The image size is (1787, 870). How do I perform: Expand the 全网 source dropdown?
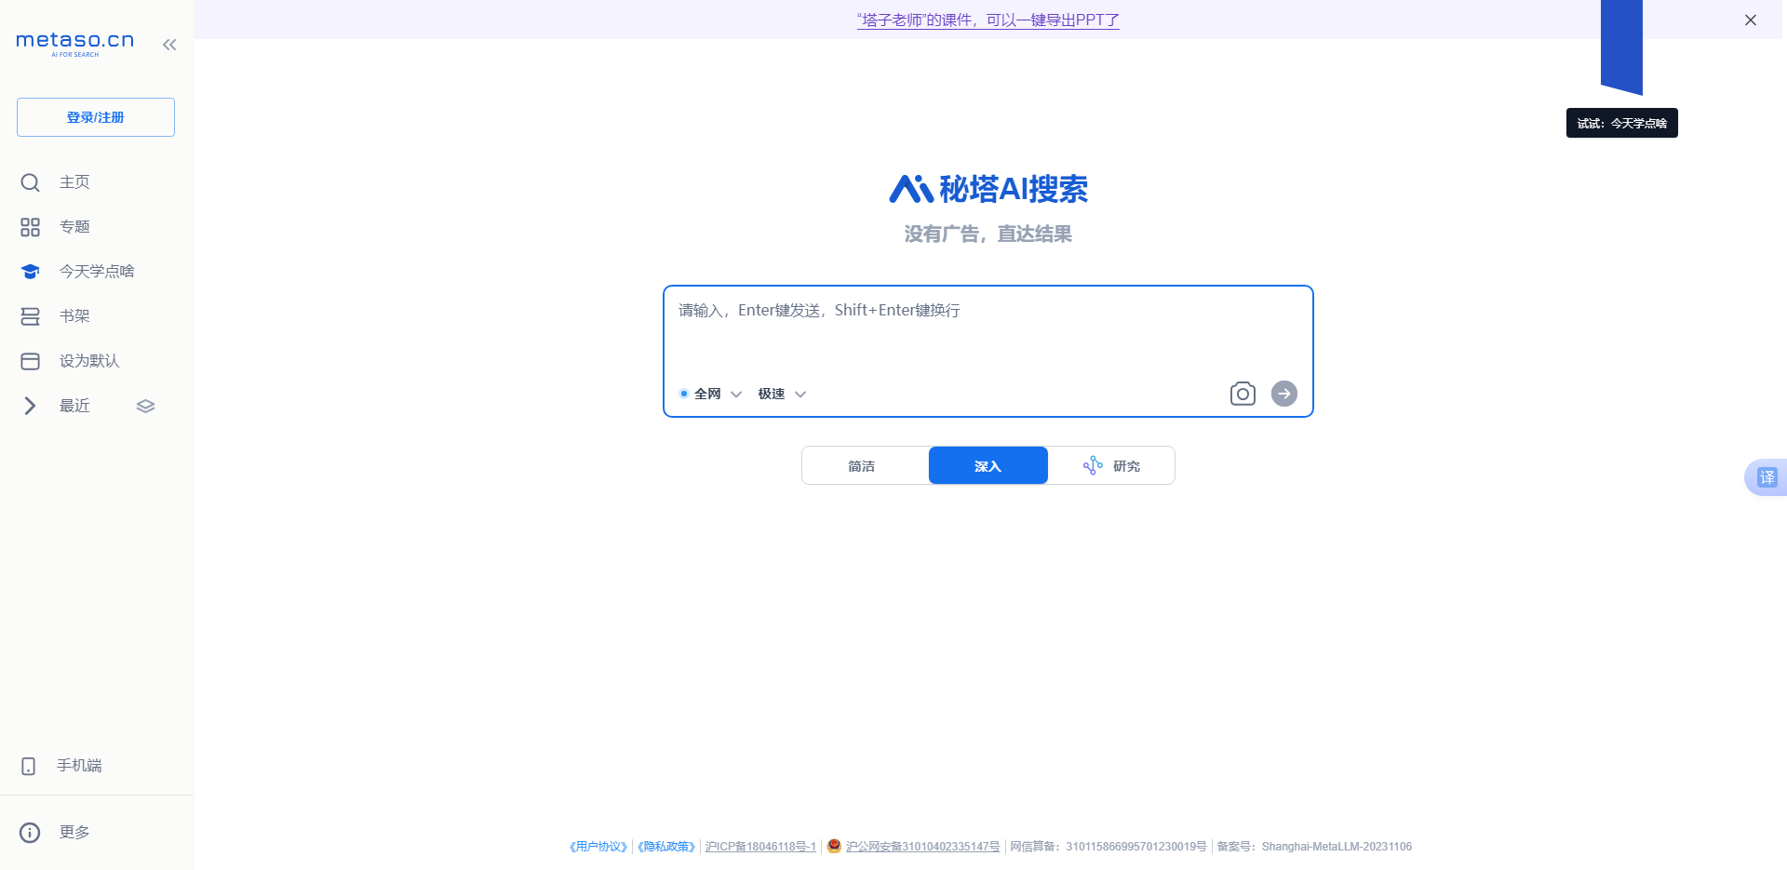click(x=736, y=394)
